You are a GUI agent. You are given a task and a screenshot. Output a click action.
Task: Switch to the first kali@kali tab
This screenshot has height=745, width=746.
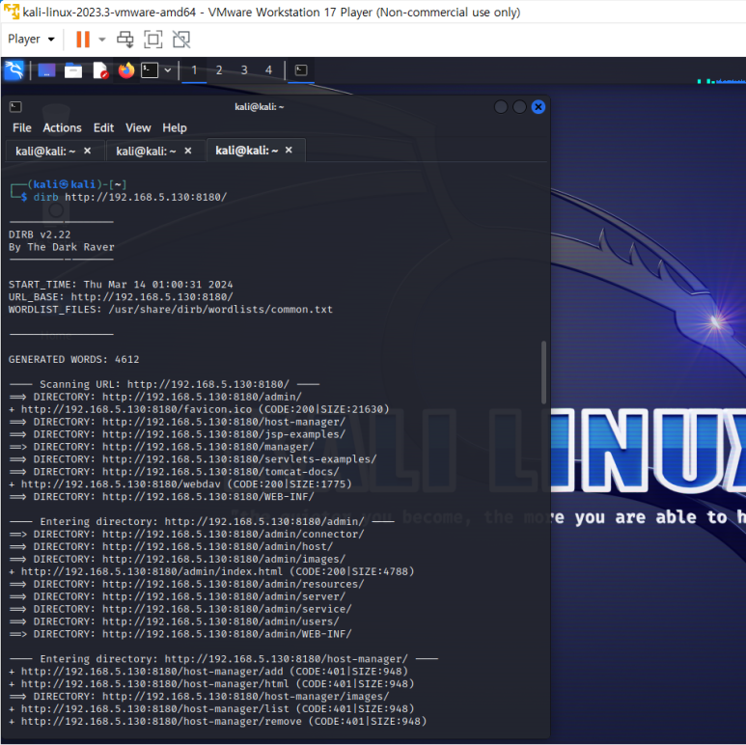tap(45, 152)
